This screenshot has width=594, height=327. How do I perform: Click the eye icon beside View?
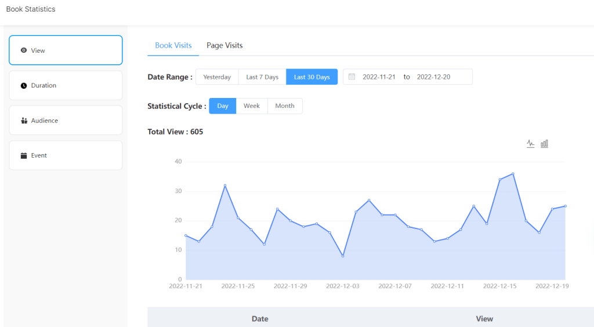point(24,50)
